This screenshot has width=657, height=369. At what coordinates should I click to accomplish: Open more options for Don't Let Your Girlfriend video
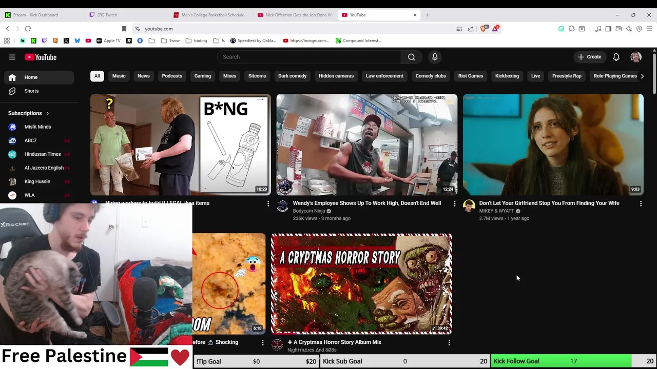pos(641,203)
